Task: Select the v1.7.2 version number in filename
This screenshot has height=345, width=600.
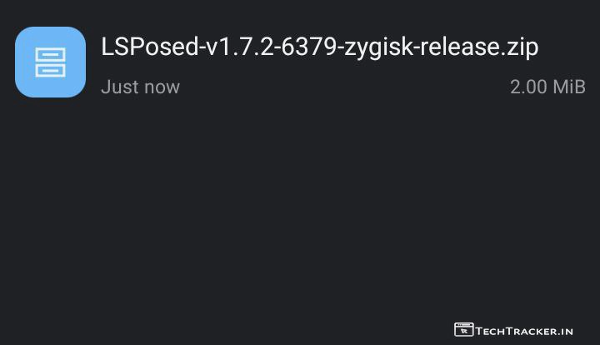Action: click(240, 47)
